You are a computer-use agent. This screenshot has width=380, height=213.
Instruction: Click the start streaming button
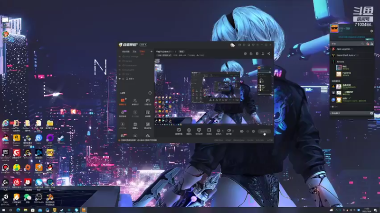click(x=264, y=132)
